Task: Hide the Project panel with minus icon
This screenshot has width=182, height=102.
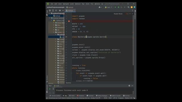Action: tap(63, 10)
